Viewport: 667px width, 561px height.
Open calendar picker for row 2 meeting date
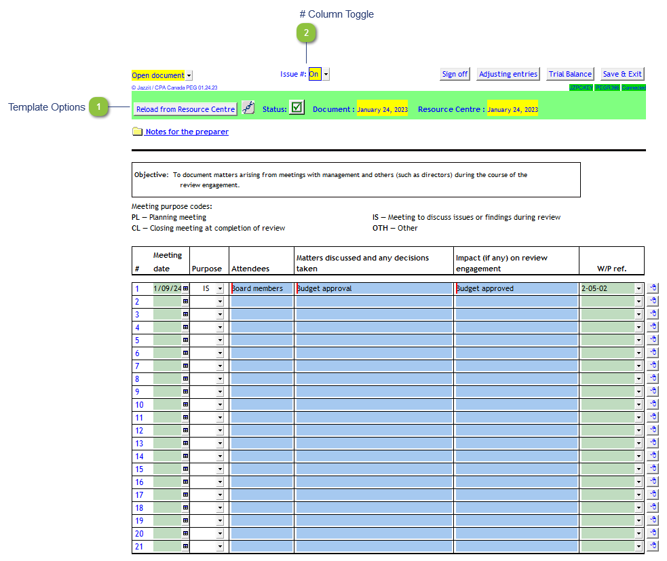click(185, 302)
